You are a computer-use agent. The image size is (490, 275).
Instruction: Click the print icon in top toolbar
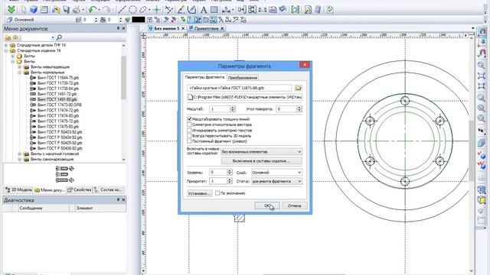click(x=77, y=10)
